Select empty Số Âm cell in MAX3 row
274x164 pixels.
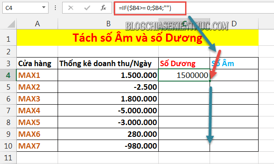pyautogui.click(x=234, y=99)
